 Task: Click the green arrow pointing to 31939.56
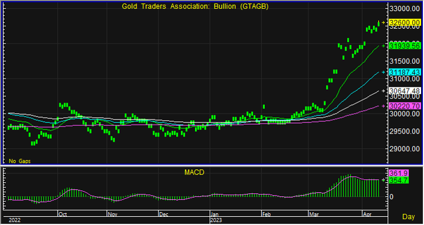383,46
